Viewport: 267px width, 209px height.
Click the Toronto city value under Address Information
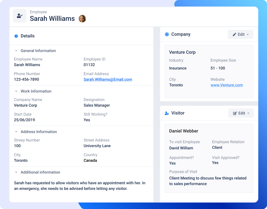point(21,160)
